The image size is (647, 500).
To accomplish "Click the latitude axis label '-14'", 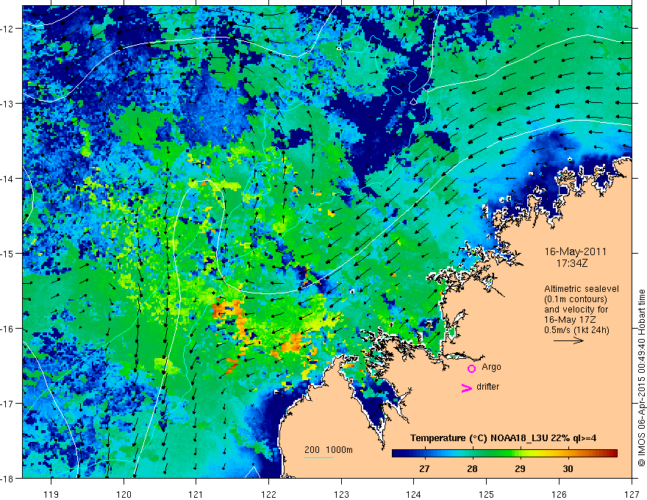I will pyautogui.click(x=7, y=179).
